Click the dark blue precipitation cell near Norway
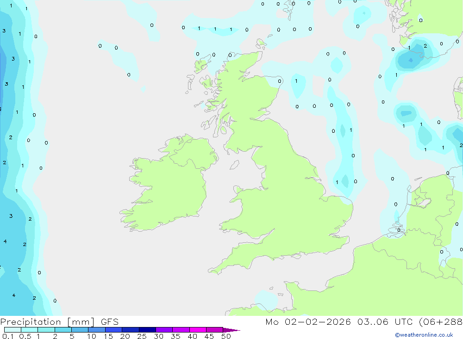Viewport: 463px width, 339px height. pos(411,60)
